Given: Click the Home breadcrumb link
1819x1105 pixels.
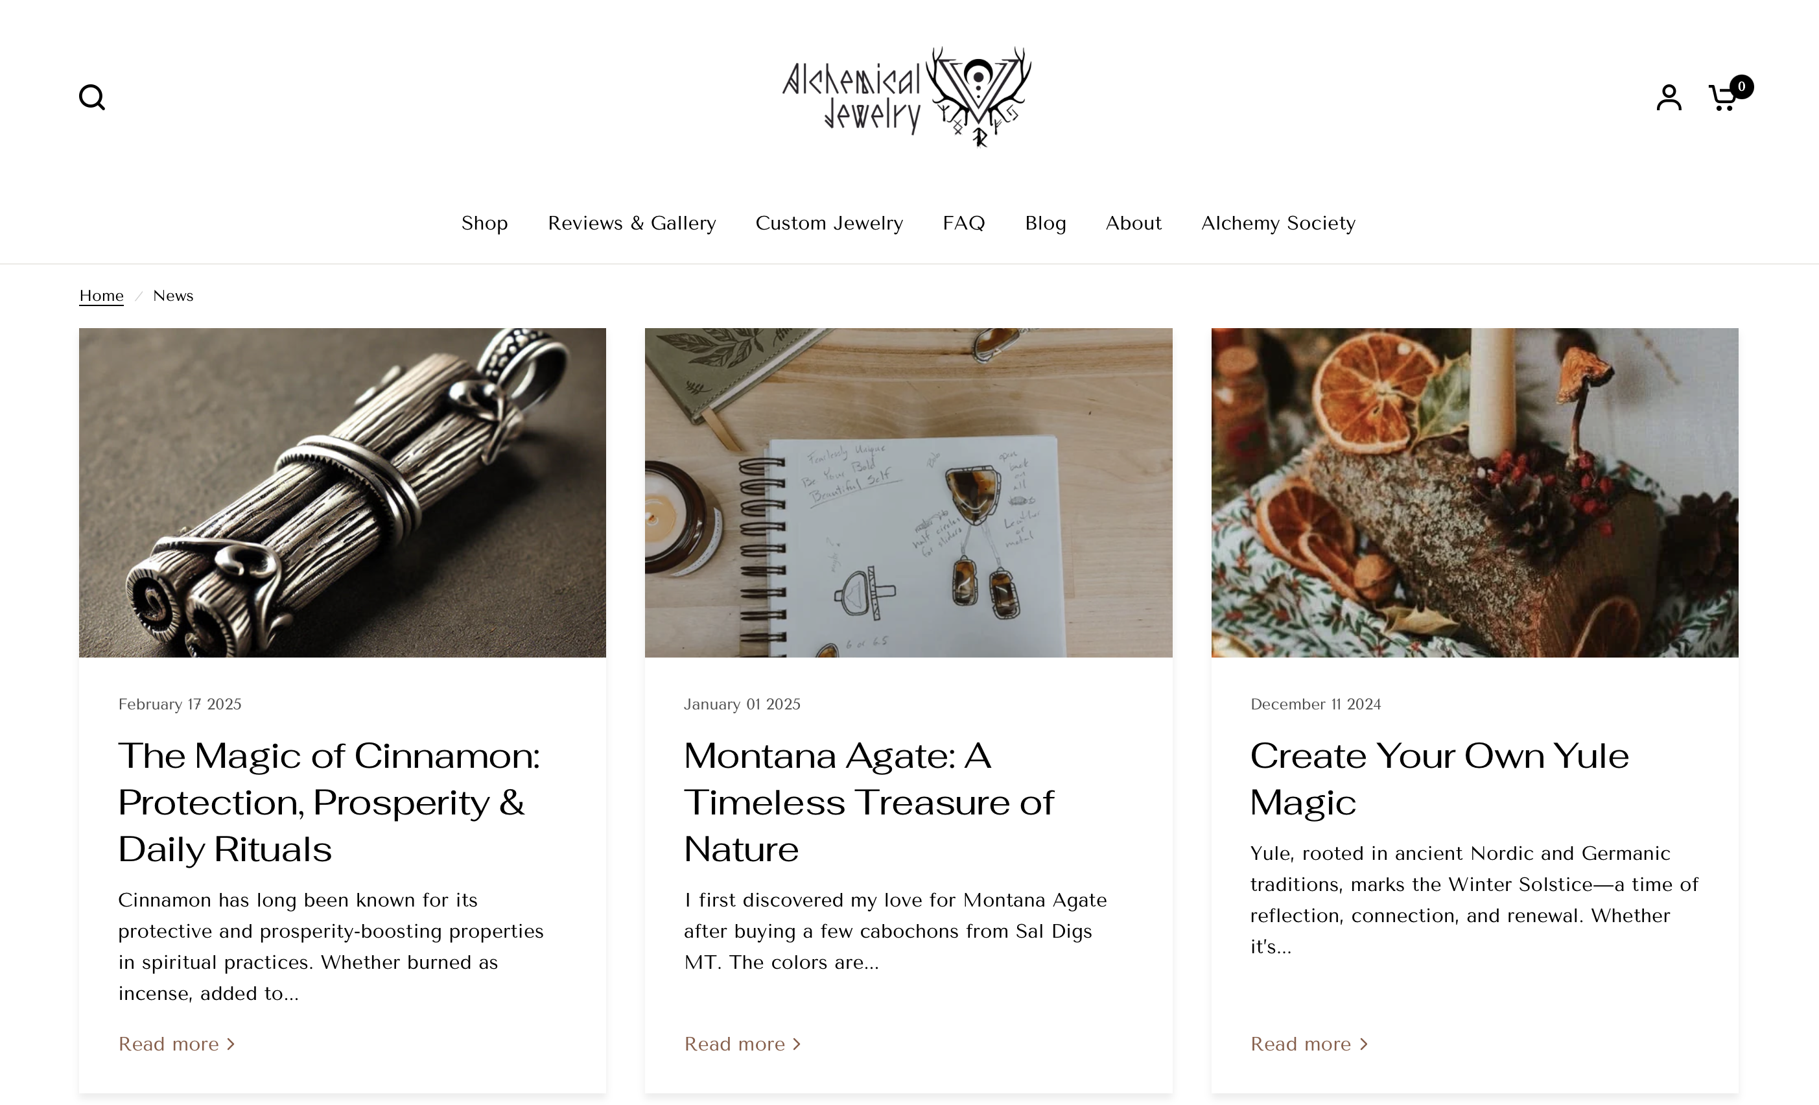Looking at the screenshot, I should [x=101, y=296].
